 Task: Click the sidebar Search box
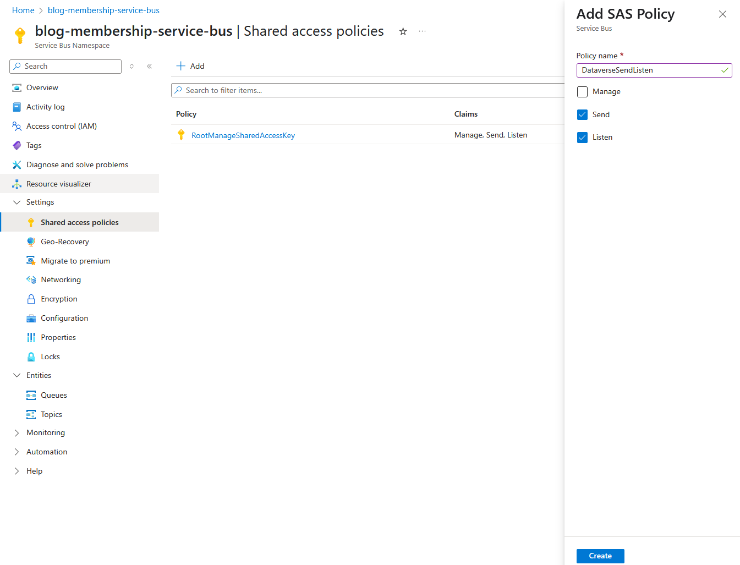(x=65, y=67)
